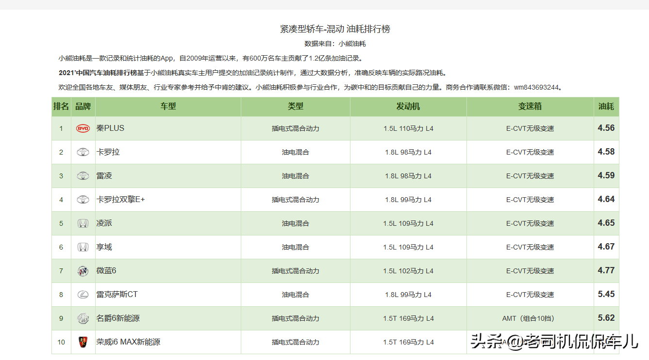Screen dimensions: 649x360
Task: Click the Roewe logo beside 荣威i6 MAX新能源
Action: [x=83, y=342]
